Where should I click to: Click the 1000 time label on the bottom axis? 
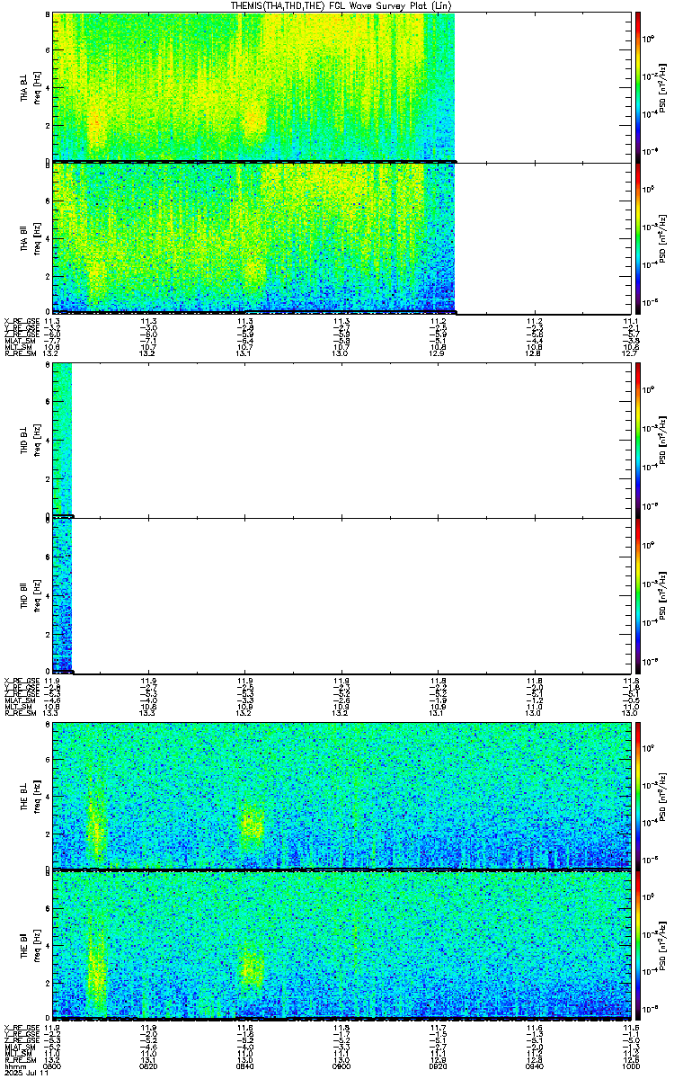pos(629,1065)
